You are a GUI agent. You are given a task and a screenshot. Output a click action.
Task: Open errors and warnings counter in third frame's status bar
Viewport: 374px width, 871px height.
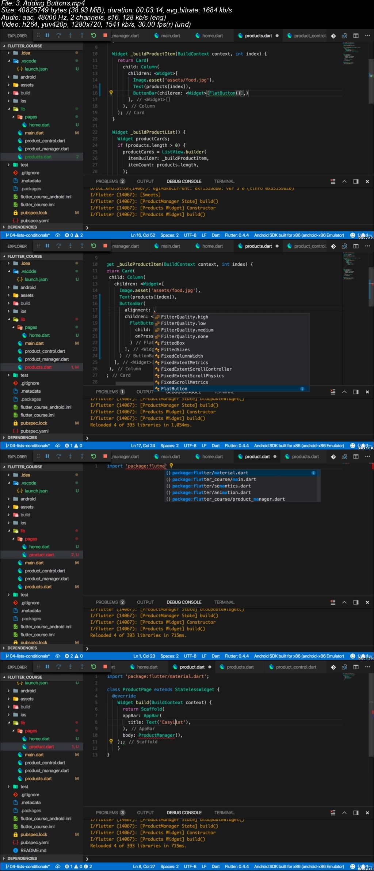[x=74, y=656]
